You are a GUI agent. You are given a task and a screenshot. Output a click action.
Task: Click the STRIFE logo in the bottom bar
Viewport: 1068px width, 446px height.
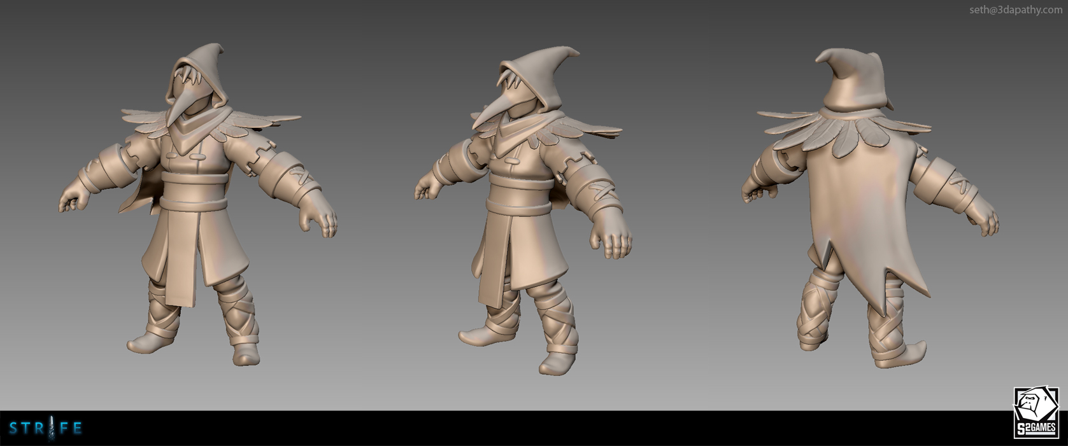point(45,428)
